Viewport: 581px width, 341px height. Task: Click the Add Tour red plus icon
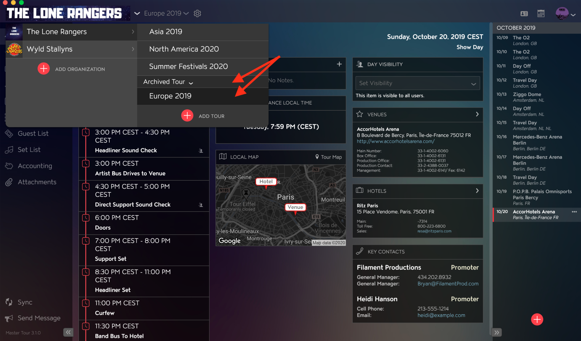187,116
